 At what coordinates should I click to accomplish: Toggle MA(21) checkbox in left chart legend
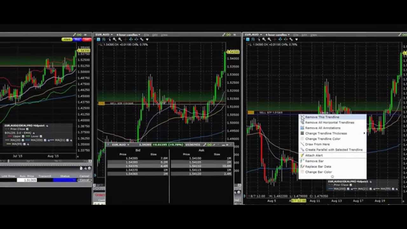click(x=67, y=140)
